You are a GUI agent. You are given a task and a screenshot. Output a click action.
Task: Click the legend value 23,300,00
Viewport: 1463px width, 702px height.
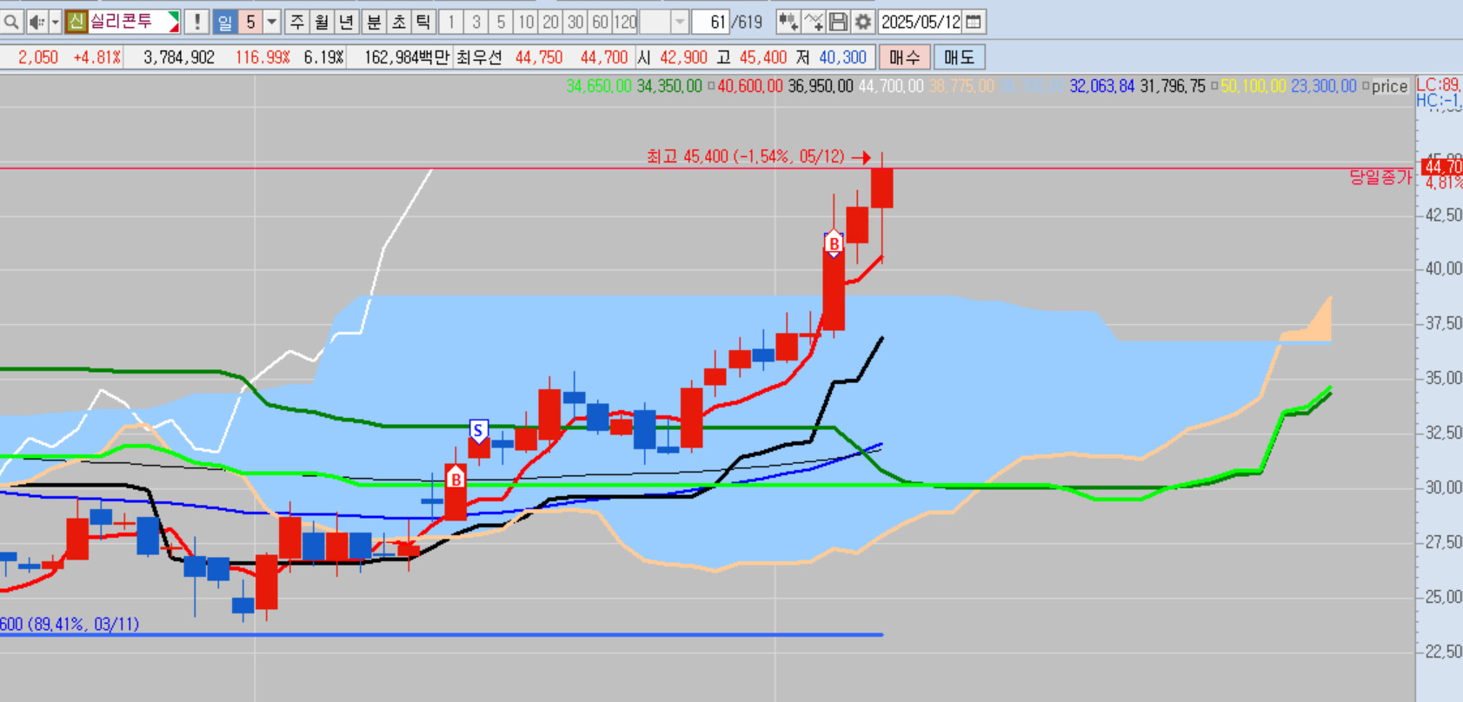coord(1324,86)
